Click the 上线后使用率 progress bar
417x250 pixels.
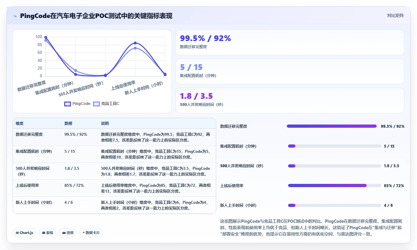coord(335,185)
